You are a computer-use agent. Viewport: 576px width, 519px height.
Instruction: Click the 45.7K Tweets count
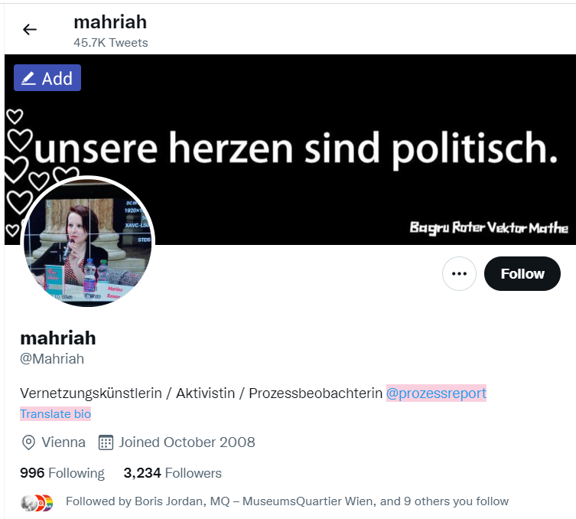click(111, 43)
